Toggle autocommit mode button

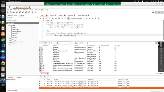click(68, 18)
